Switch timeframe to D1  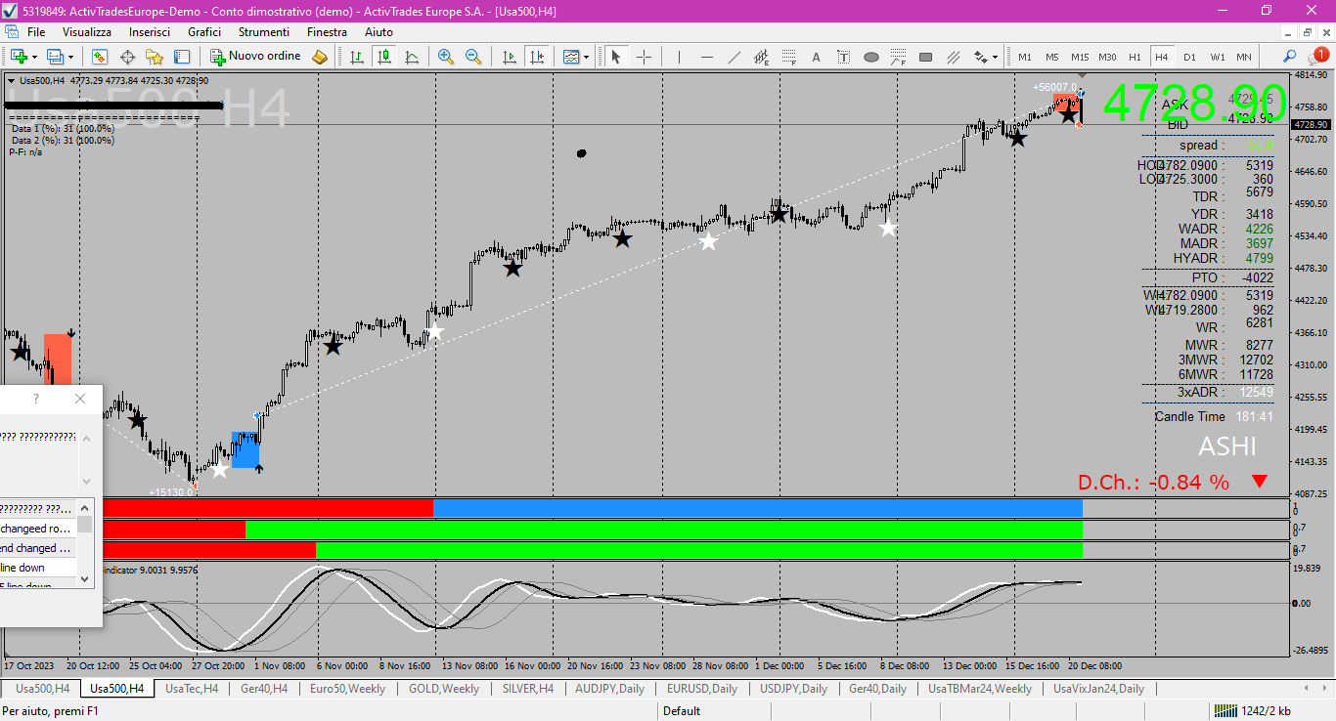pyautogui.click(x=1189, y=57)
